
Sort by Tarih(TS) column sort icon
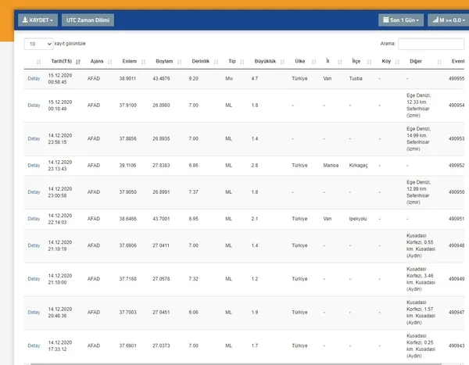[78, 60]
